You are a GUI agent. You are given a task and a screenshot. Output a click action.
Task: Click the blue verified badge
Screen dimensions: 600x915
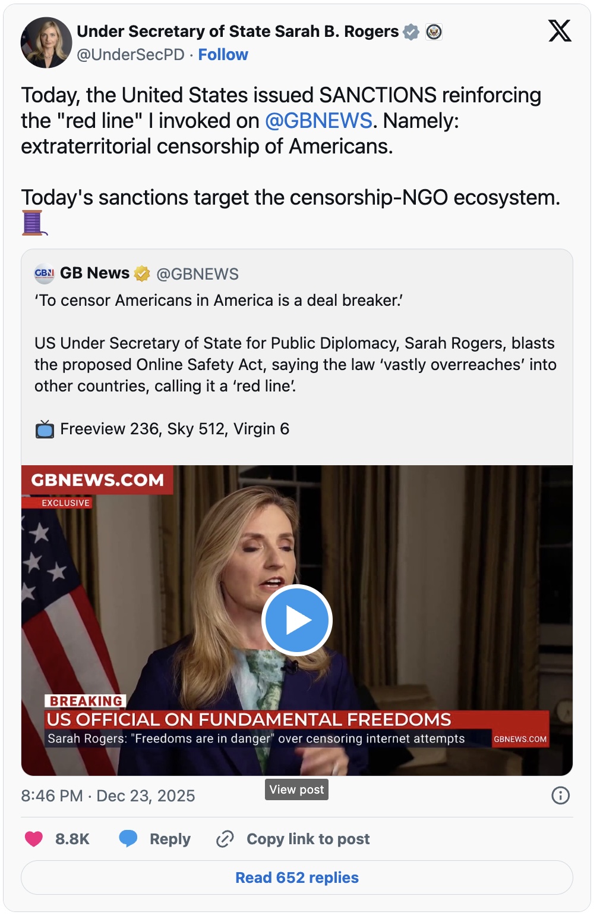pyautogui.click(x=411, y=32)
